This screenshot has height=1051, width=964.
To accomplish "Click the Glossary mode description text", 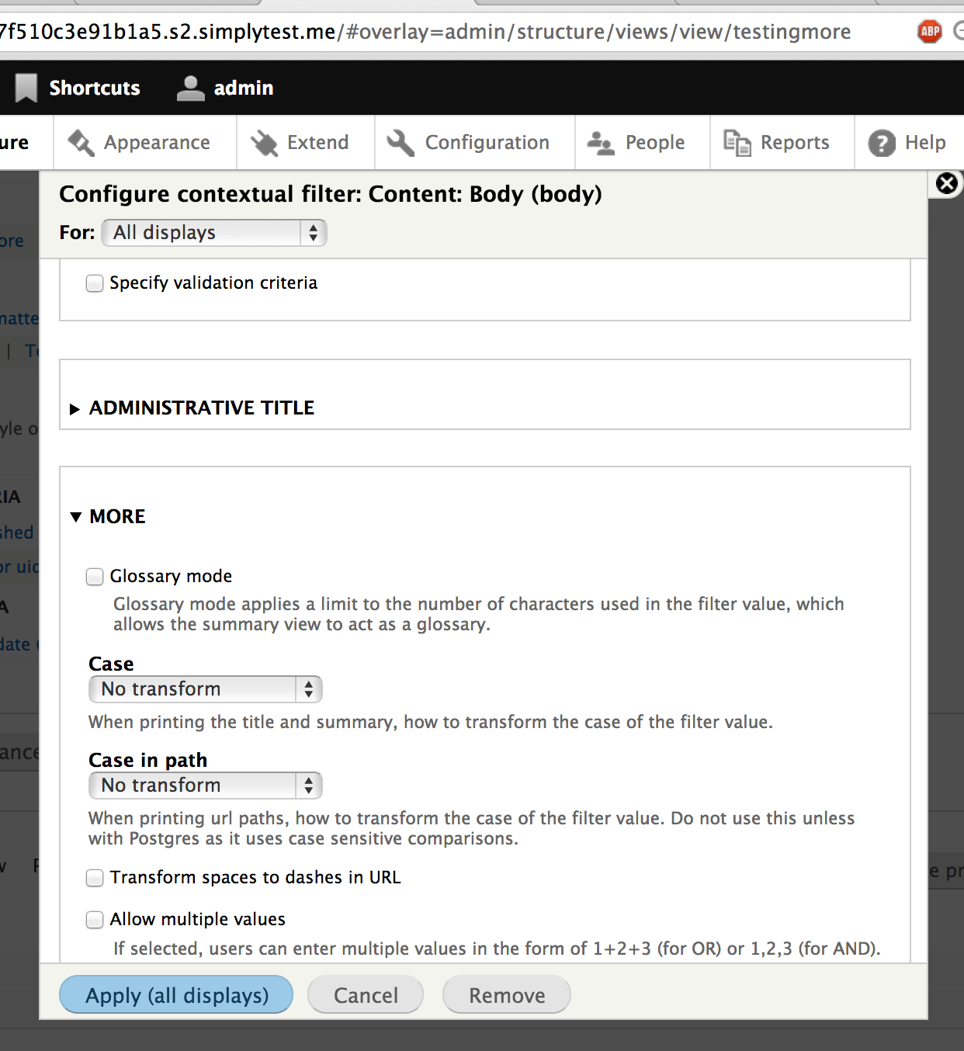I will point(478,614).
